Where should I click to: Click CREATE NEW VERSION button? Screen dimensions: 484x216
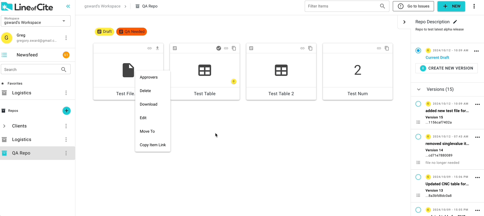pos(446,68)
